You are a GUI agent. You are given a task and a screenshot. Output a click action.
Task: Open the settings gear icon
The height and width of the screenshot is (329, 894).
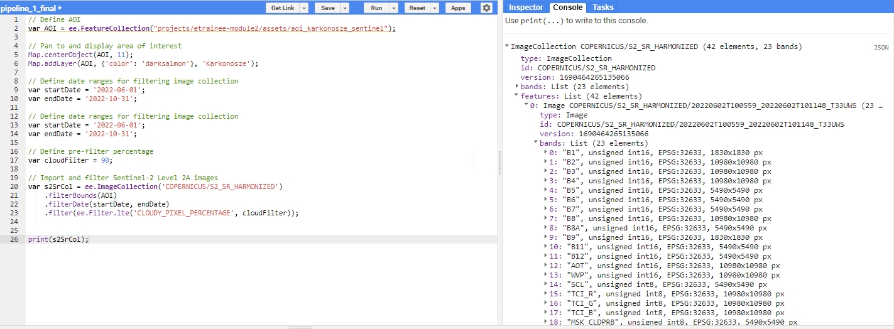tap(486, 8)
